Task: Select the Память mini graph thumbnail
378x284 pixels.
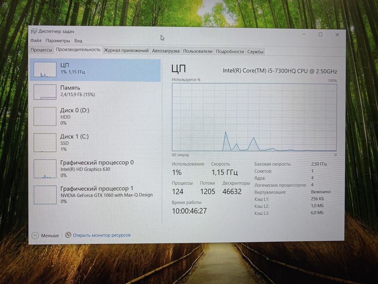Action: coord(45,92)
